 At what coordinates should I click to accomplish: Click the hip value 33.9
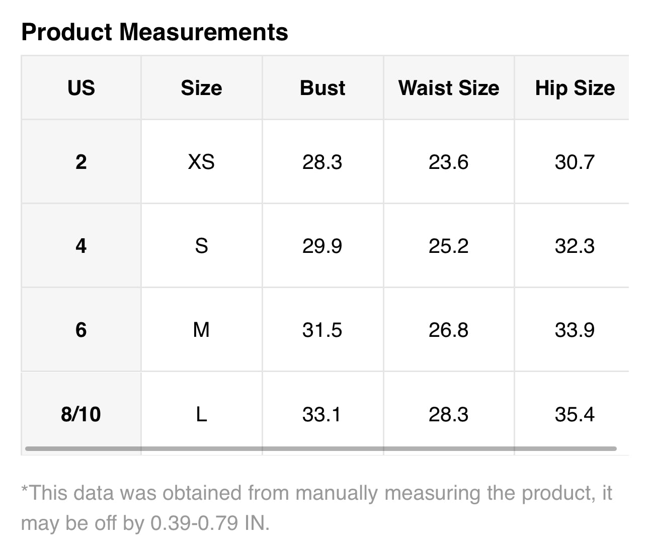(575, 330)
